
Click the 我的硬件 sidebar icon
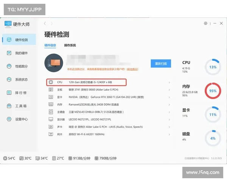(x=9, y=53)
